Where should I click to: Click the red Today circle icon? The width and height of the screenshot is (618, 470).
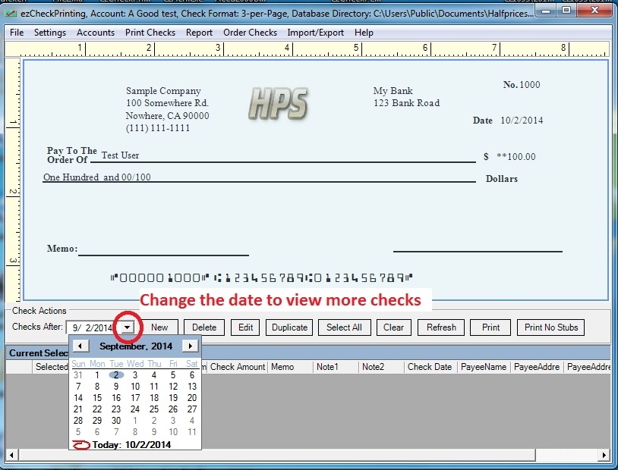click(80, 444)
